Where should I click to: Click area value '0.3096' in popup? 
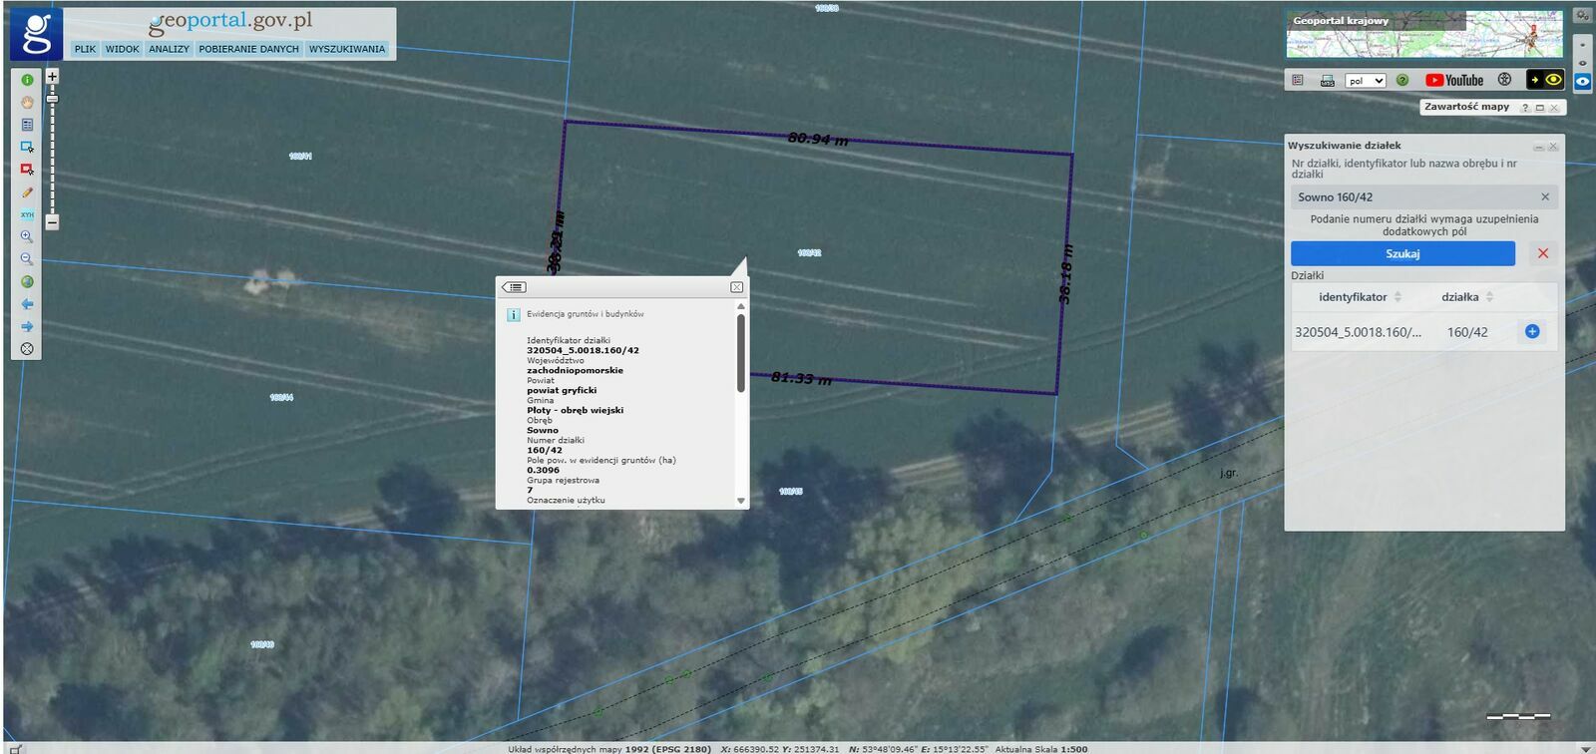[543, 471]
